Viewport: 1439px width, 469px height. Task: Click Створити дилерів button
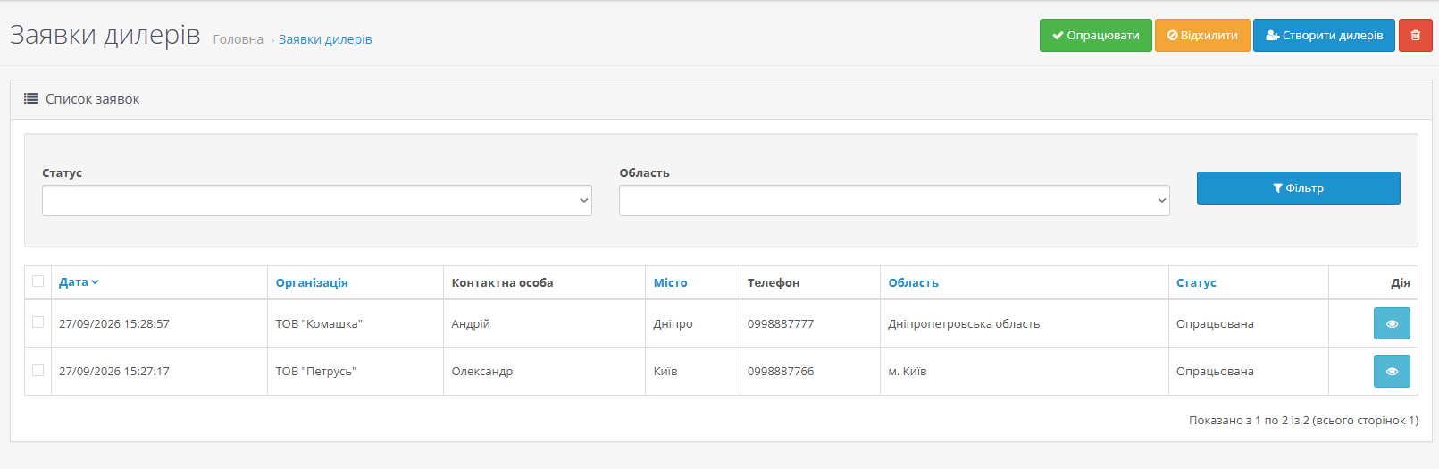[x=1324, y=36]
